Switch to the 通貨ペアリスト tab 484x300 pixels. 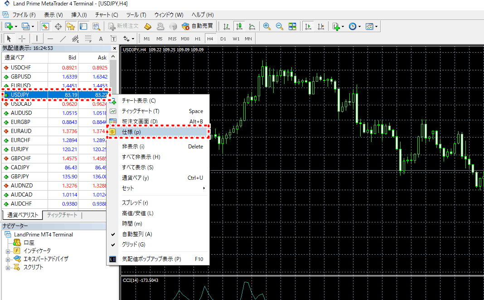(x=23, y=215)
